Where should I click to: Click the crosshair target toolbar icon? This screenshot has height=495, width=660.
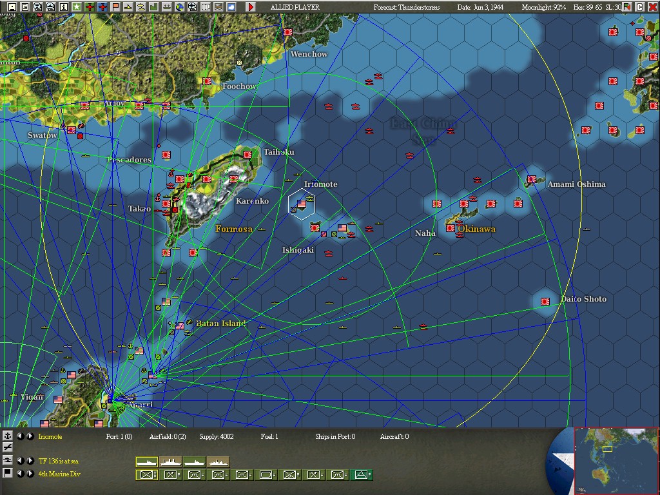coord(192,6)
